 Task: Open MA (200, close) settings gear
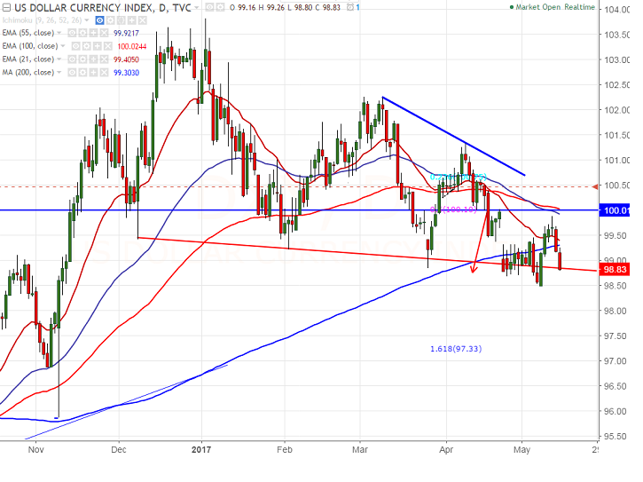[x=82, y=72]
